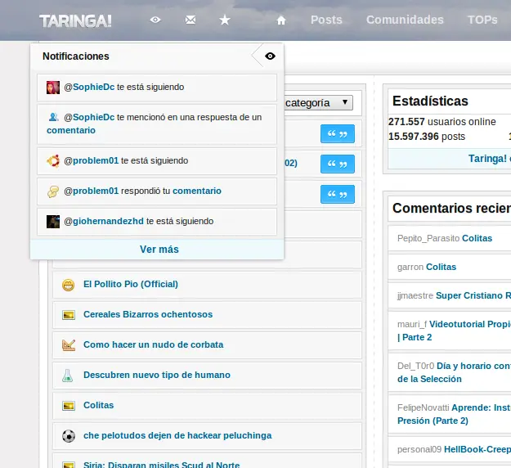Open 'Día y horario' comment link

(x=474, y=367)
